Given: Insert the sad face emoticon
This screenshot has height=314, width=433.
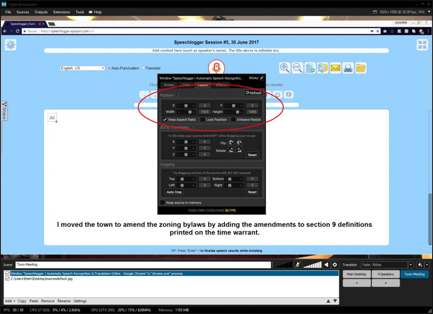Looking at the screenshot, I should point(288,94).
